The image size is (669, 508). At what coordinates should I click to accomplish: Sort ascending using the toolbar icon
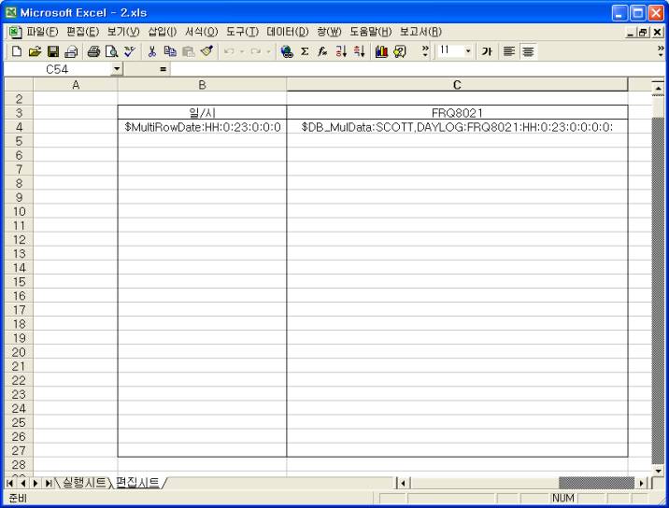click(x=338, y=50)
